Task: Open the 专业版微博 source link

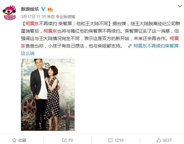Action: click(65, 17)
